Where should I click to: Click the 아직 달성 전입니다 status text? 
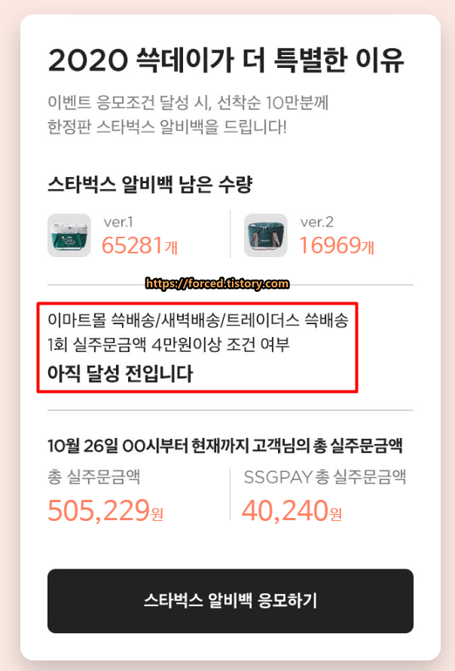[121, 374]
